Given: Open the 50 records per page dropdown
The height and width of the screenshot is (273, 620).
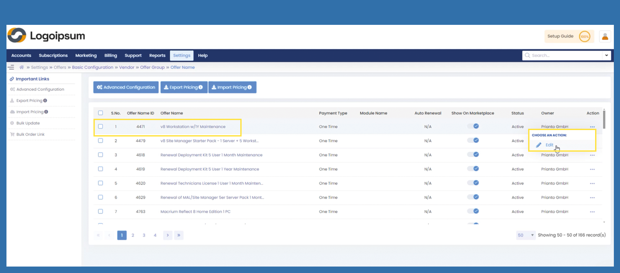Looking at the screenshot, I should [x=525, y=235].
